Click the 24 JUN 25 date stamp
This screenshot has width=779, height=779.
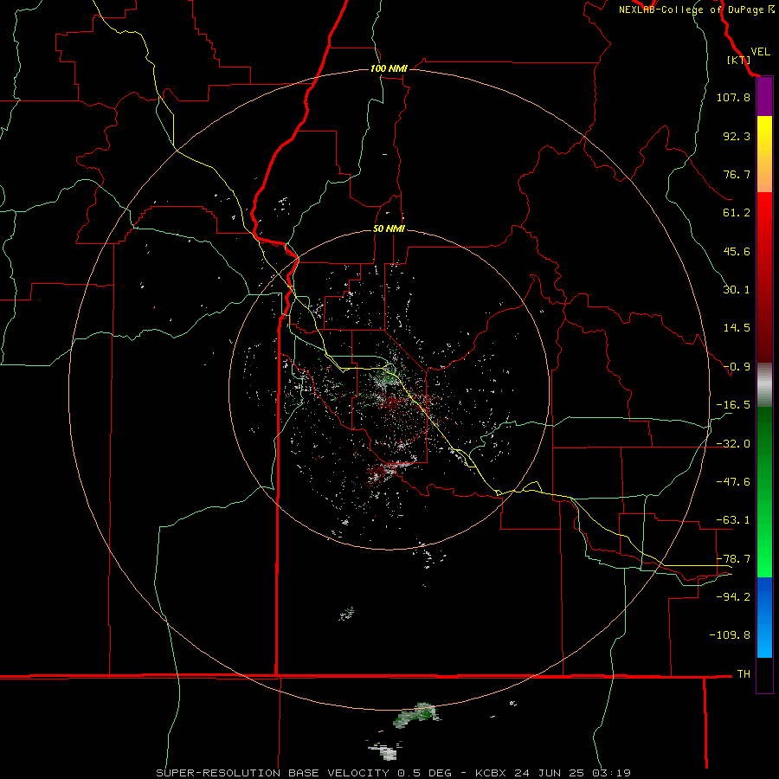(x=549, y=773)
